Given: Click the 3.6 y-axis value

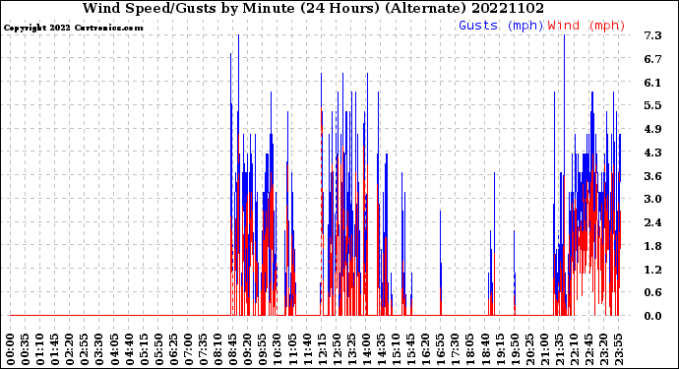Looking at the screenshot, I should point(653,176).
